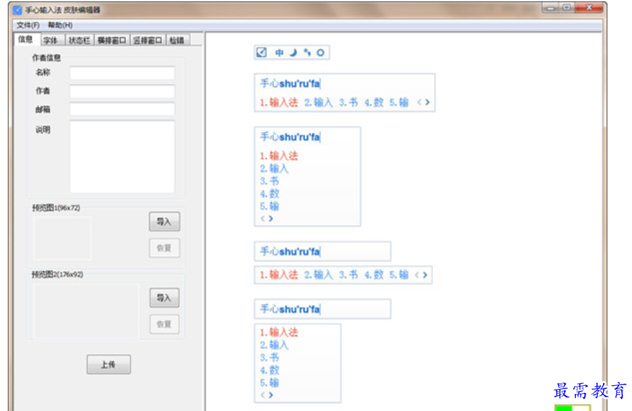This screenshot has height=411, width=632.
Task: Click the app icon in the title bar
Action: coord(17,10)
